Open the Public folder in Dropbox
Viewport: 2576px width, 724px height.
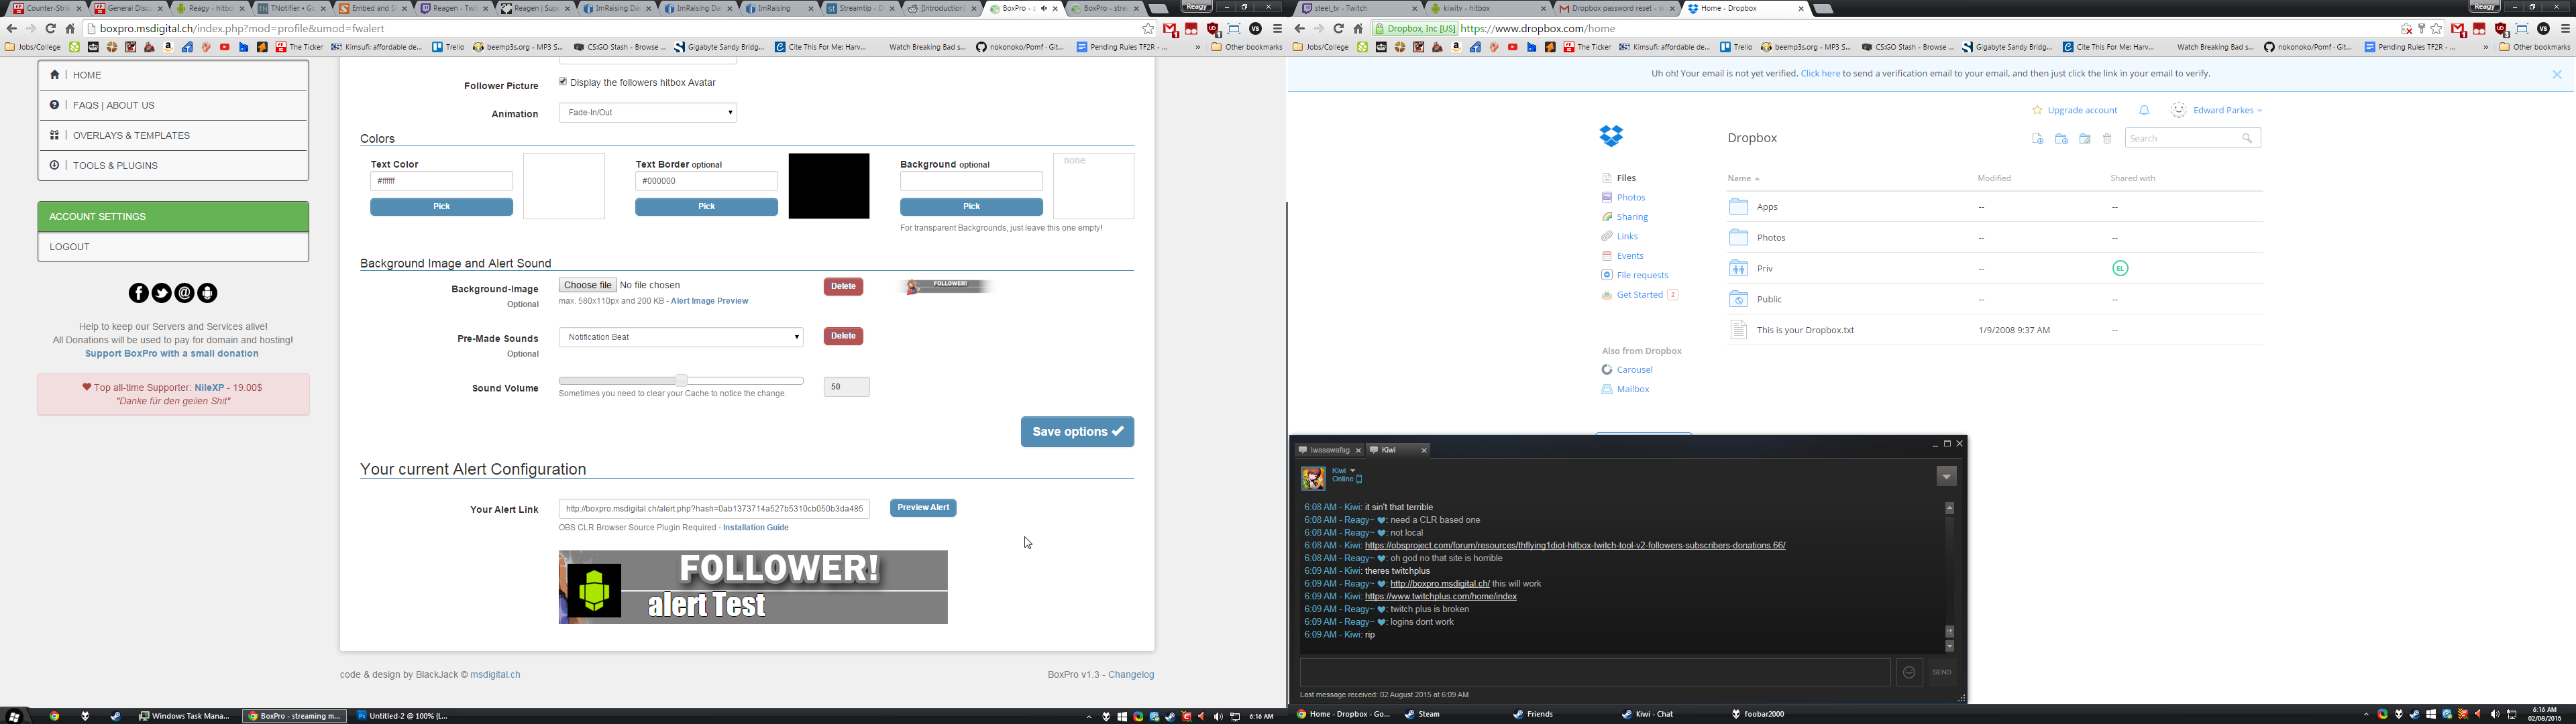tap(1769, 299)
